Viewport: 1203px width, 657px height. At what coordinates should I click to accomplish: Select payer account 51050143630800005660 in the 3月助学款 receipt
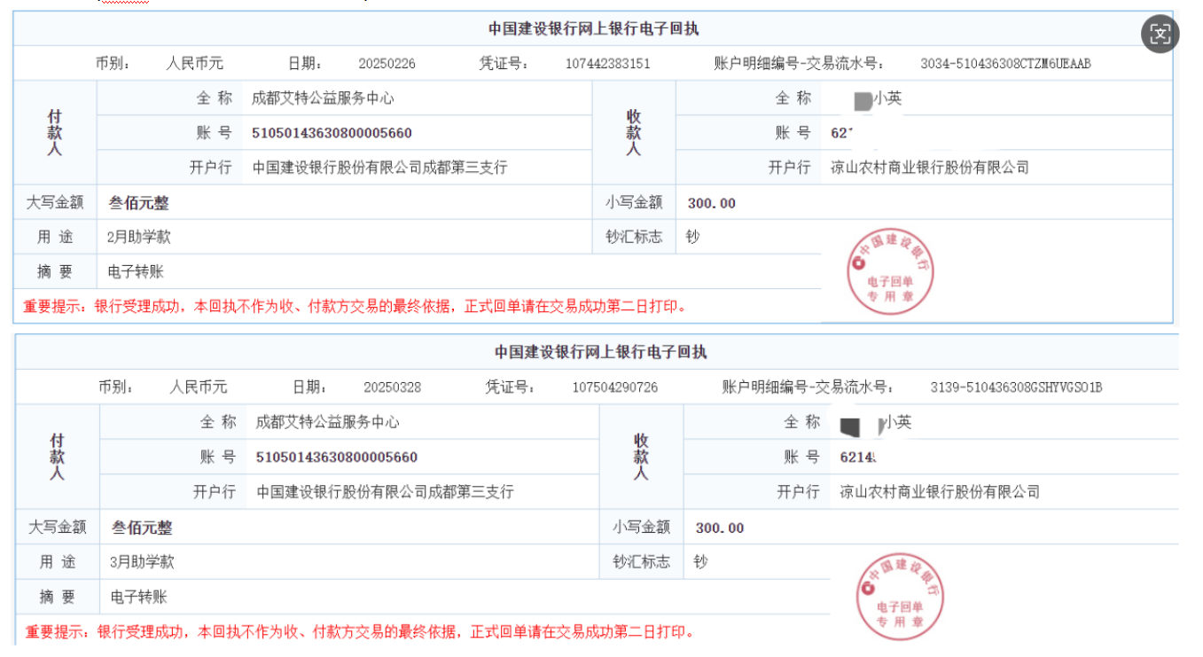click(x=337, y=458)
